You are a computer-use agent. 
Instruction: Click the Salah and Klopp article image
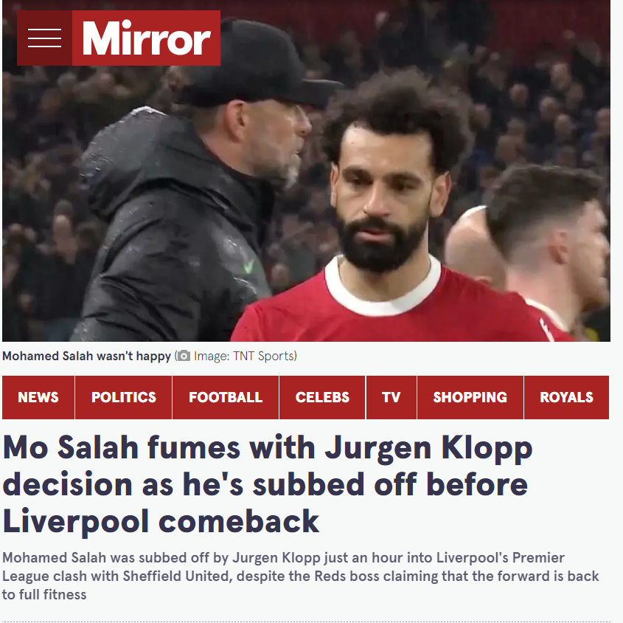pos(306,171)
